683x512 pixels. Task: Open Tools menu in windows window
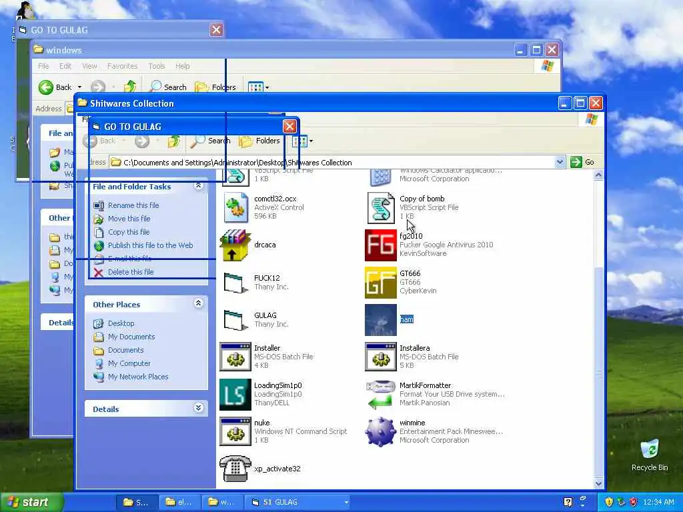click(156, 66)
